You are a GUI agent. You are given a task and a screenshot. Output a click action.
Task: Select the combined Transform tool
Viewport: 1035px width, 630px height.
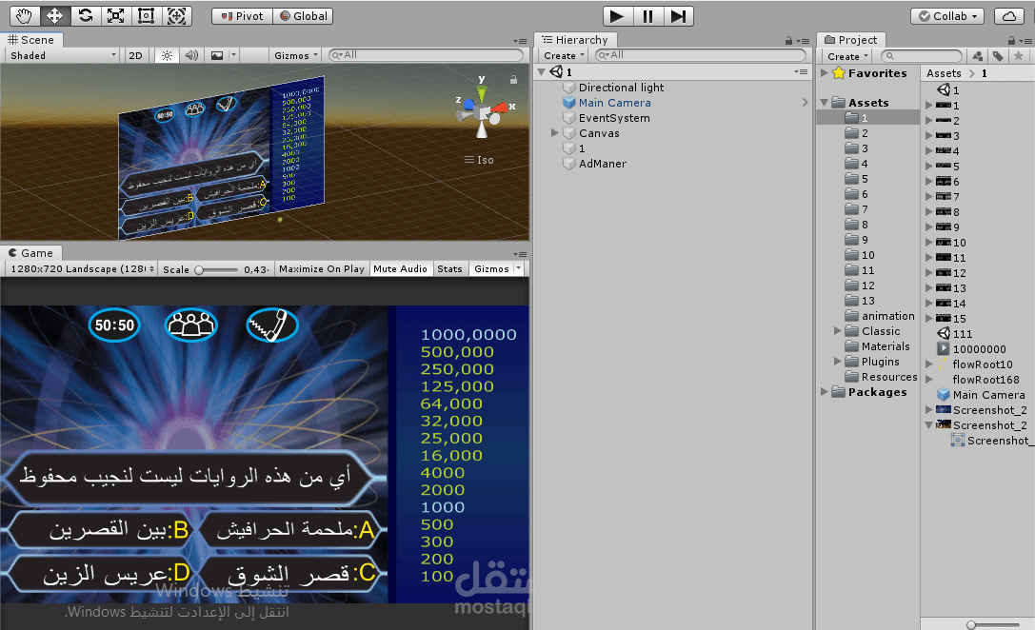[x=176, y=16]
